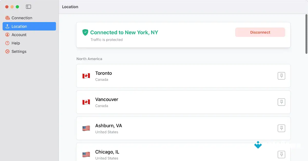Open the Location pin section in the sidebar
The image size is (308, 161).
(x=7, y=26)
